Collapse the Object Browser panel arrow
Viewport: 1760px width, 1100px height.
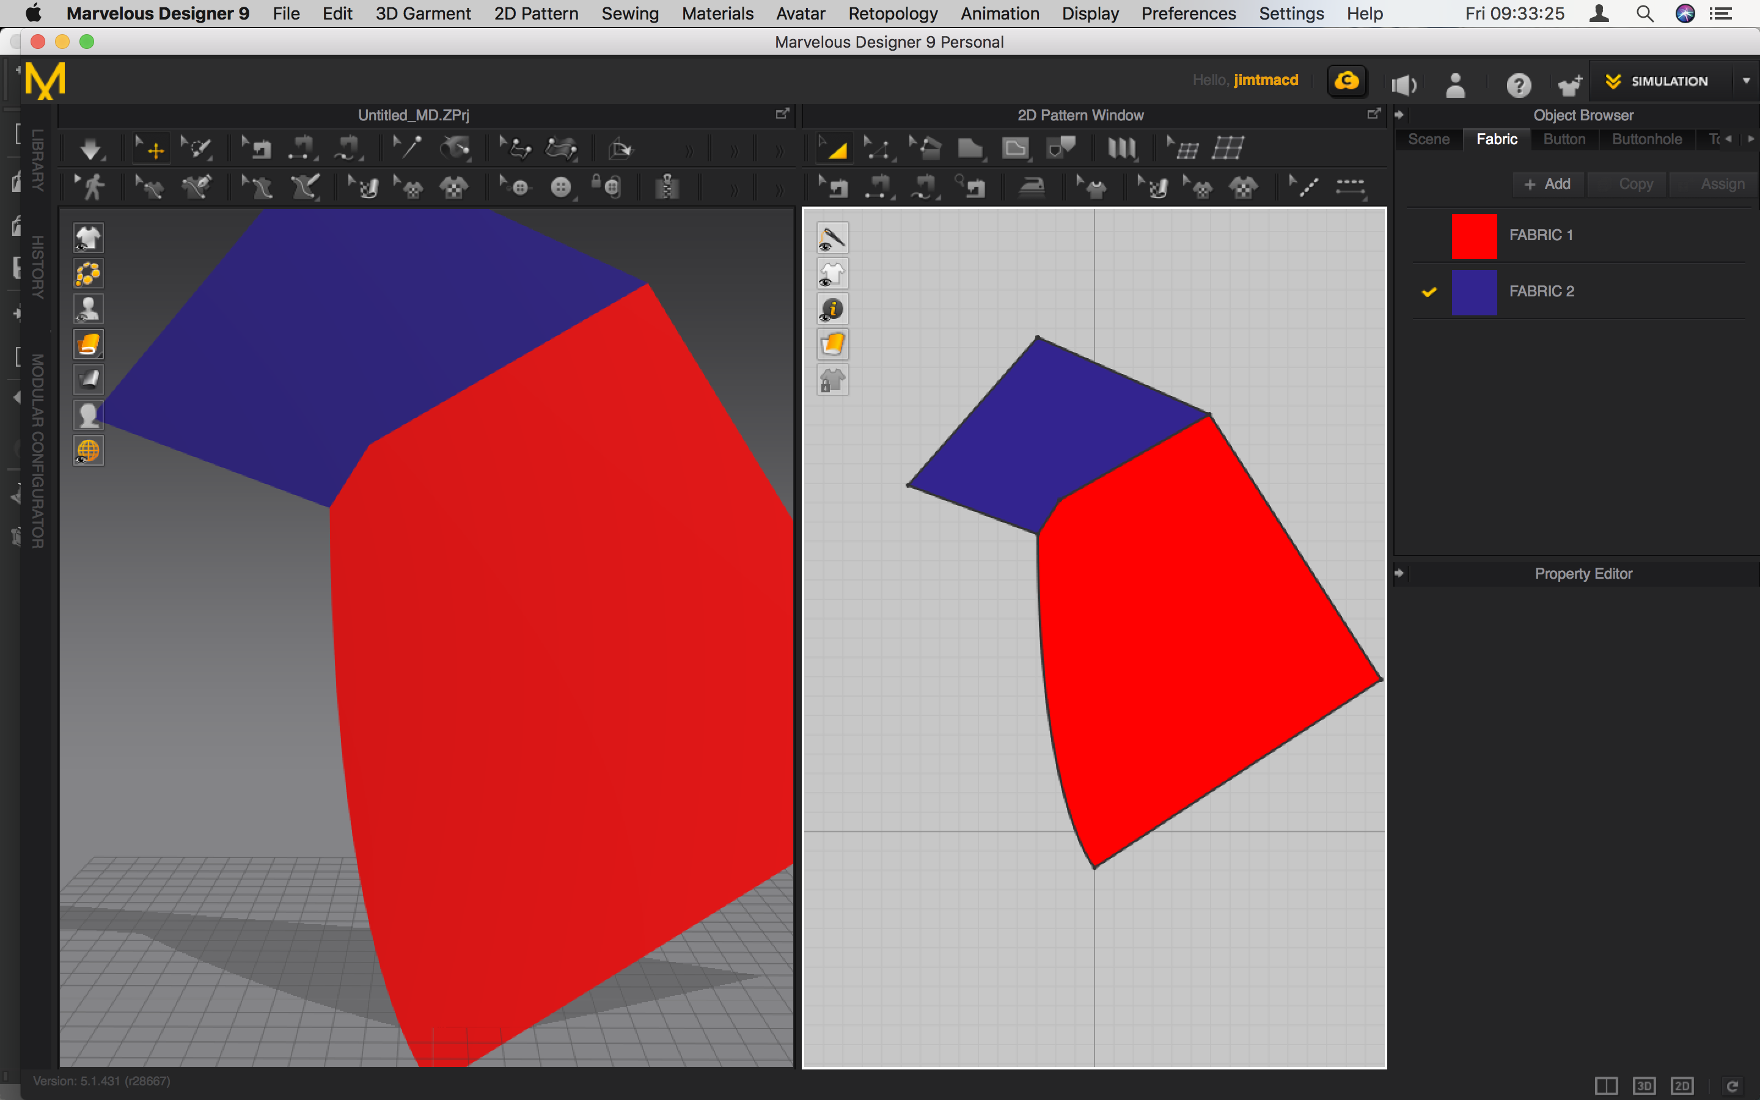pyautogui.click(x=1400, y=114)
